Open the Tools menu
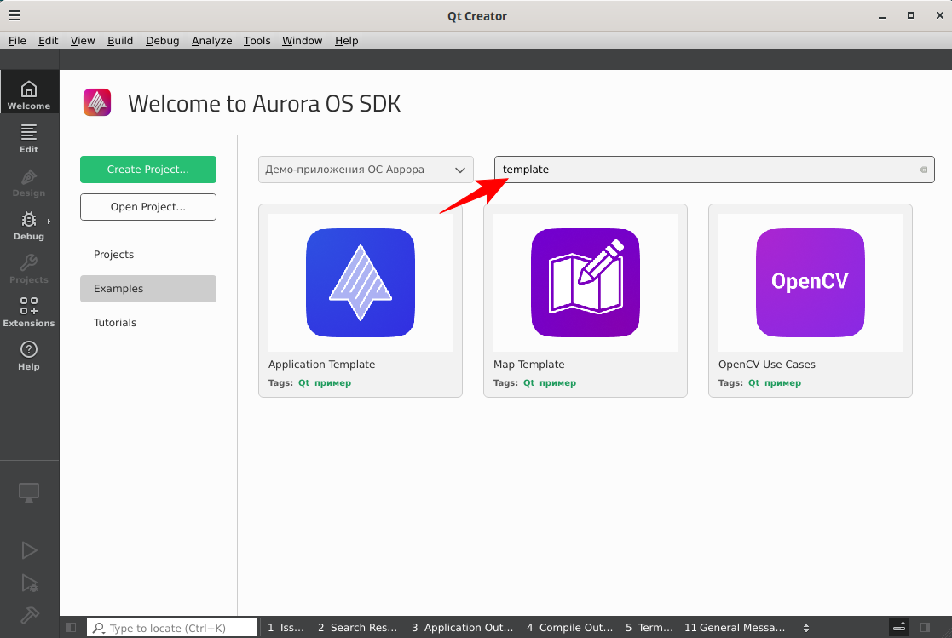This screenshot has height=638, width=952. click(x=257, y=41)
